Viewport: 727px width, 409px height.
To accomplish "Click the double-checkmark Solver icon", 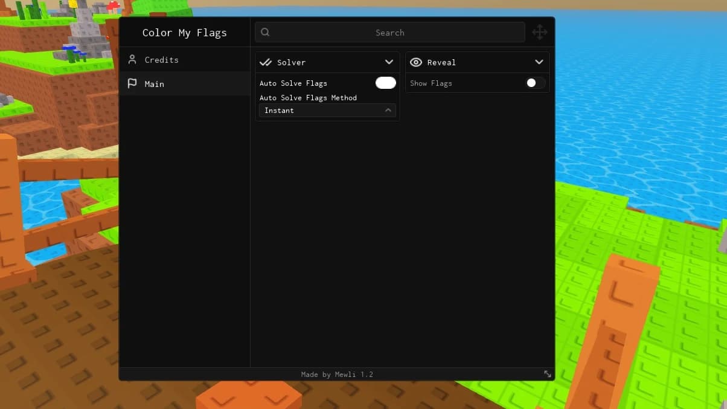I will click(266, 62).
